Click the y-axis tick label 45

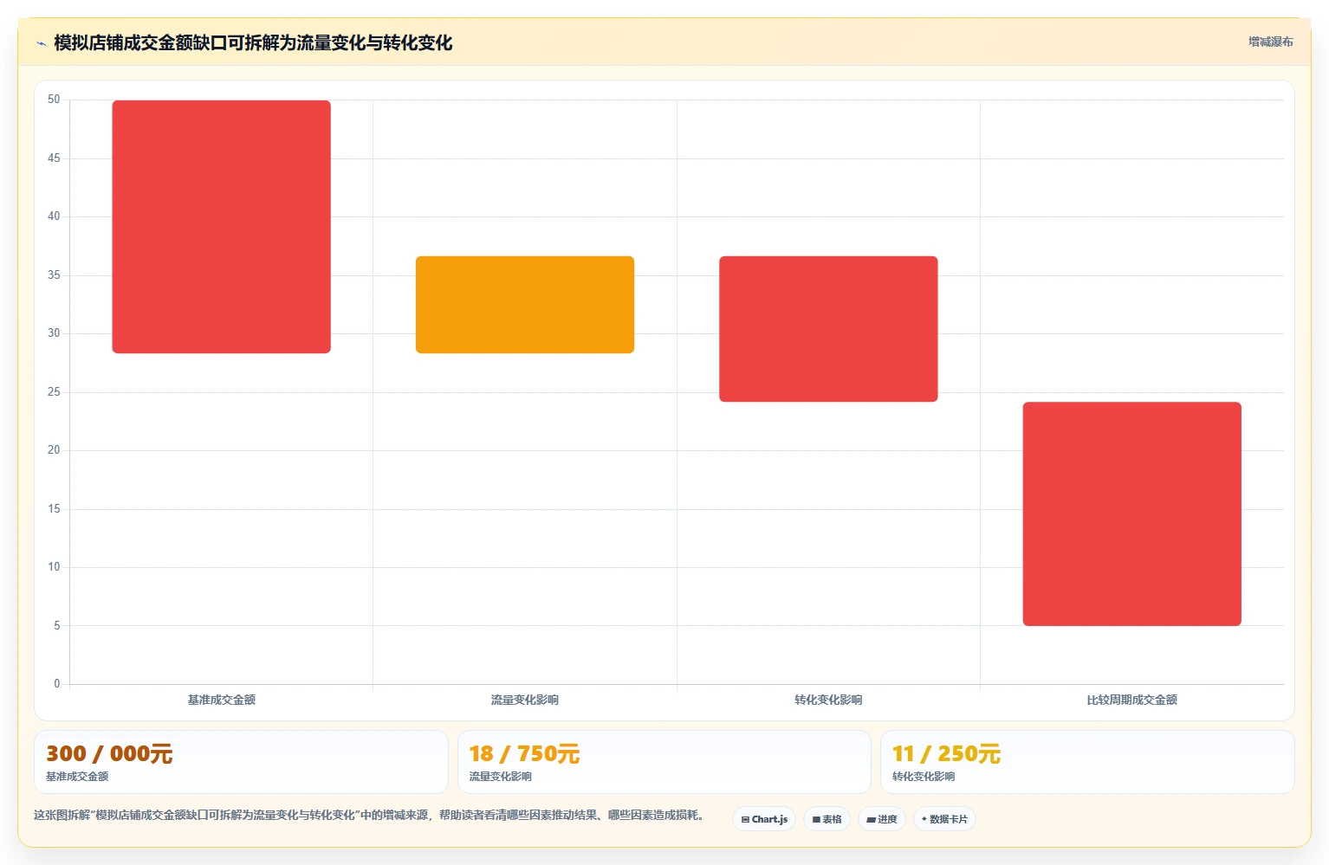54,158
